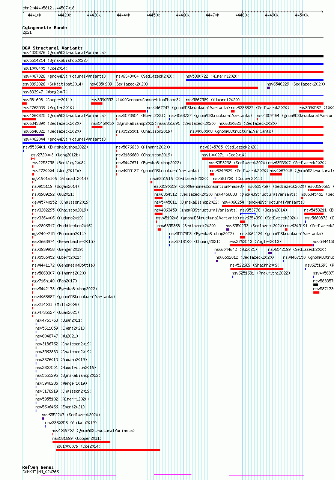
Task: Click the red esv2762539 variant bar
Action: (84, 111)
